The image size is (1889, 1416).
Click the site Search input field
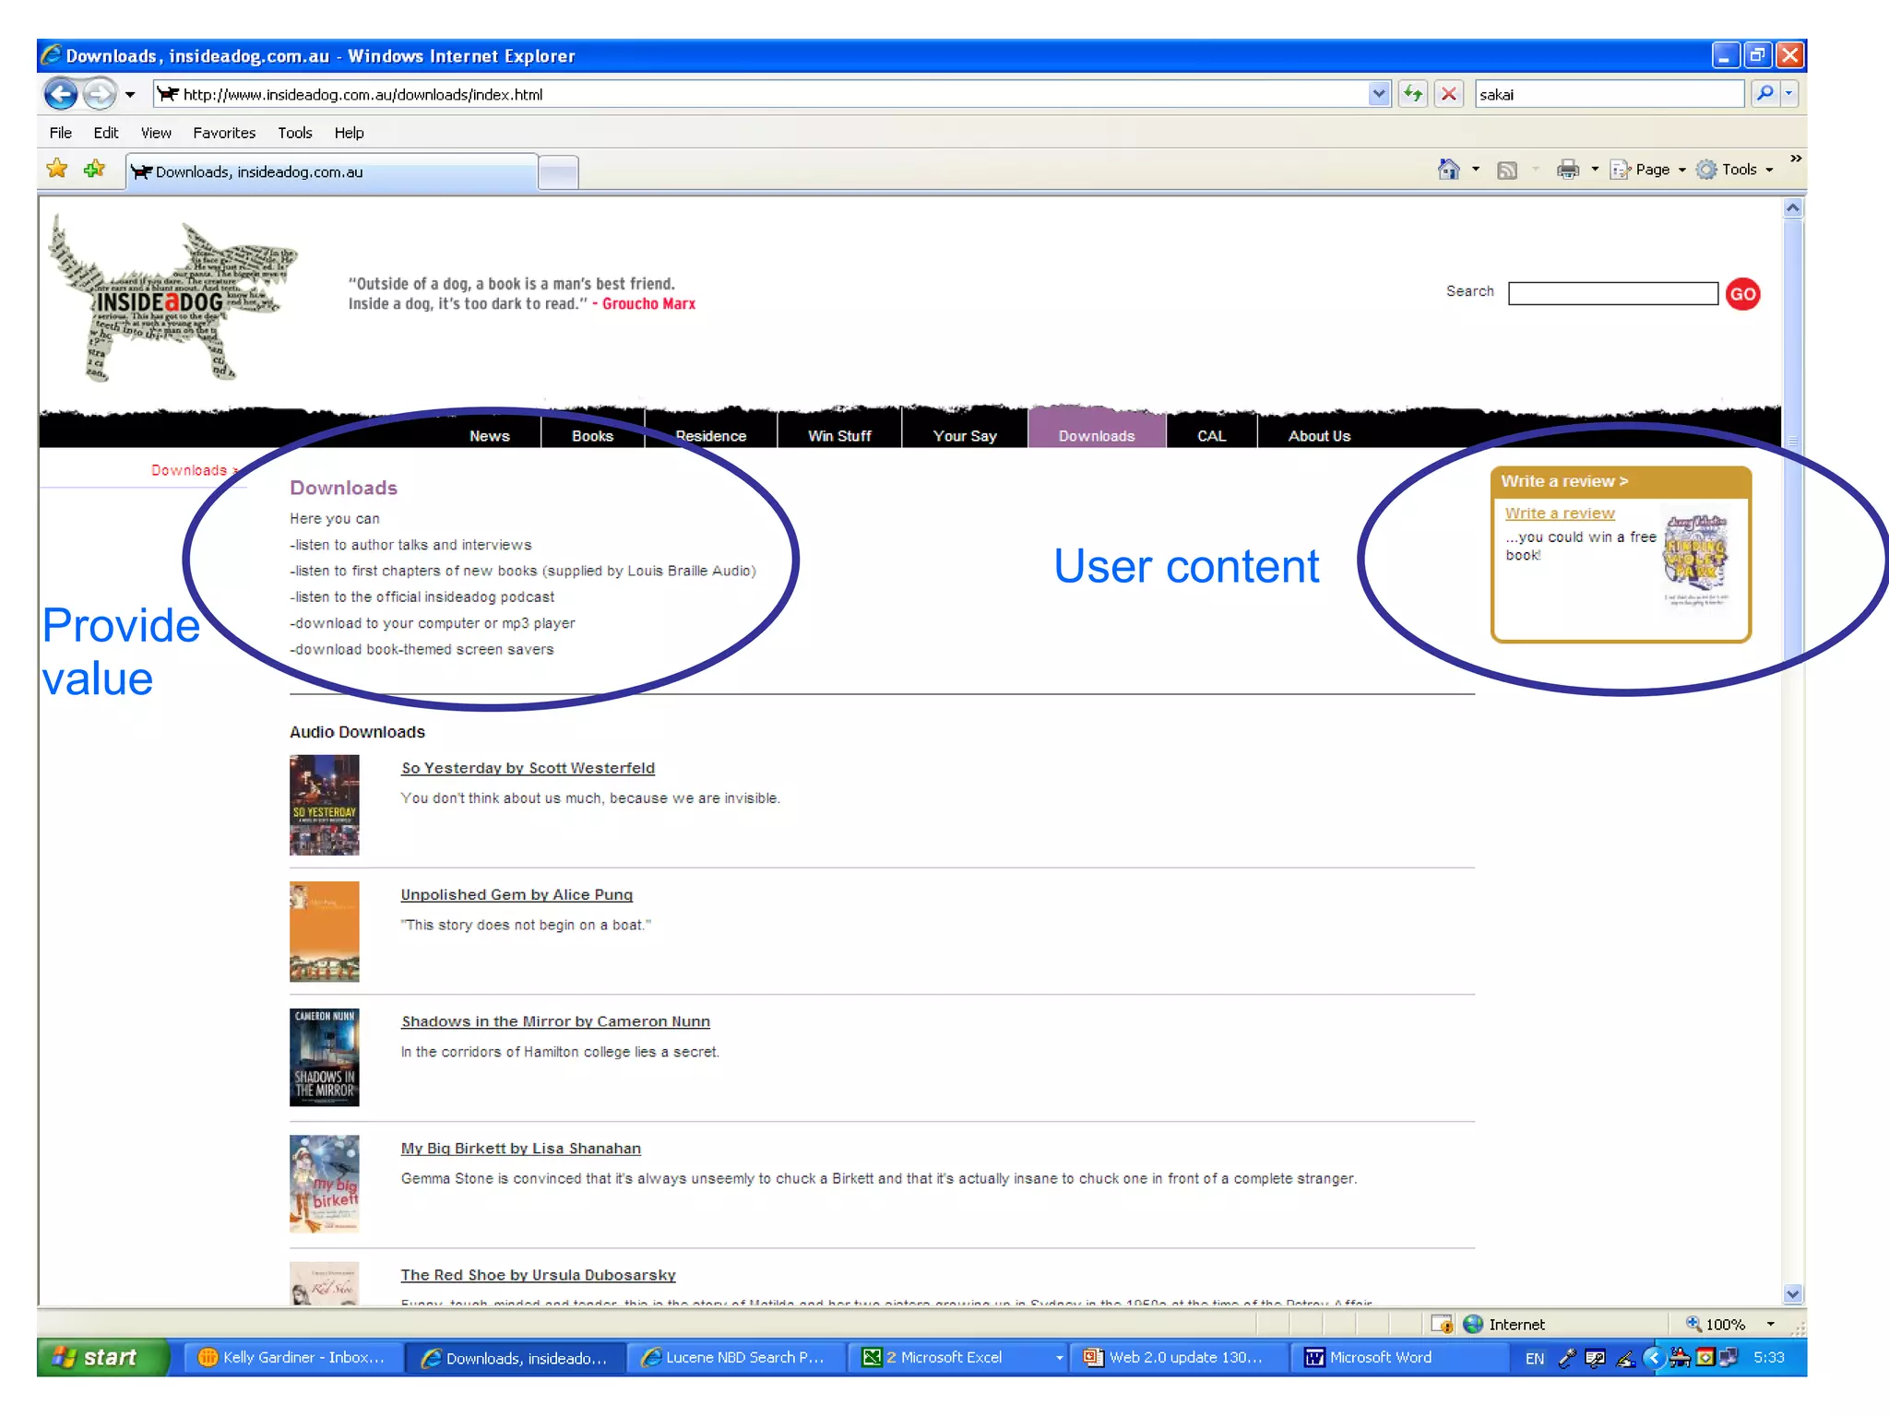pyautogui.click(x=1612, y=294)
